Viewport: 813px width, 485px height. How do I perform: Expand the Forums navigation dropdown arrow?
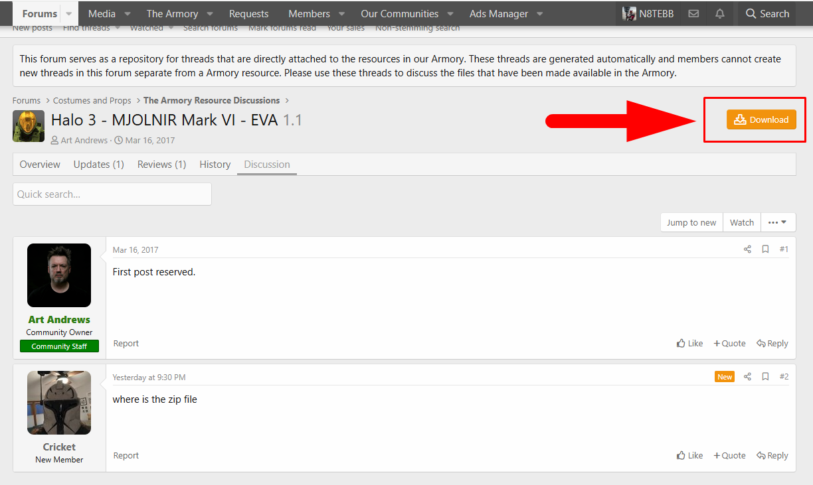coord(68,14)
